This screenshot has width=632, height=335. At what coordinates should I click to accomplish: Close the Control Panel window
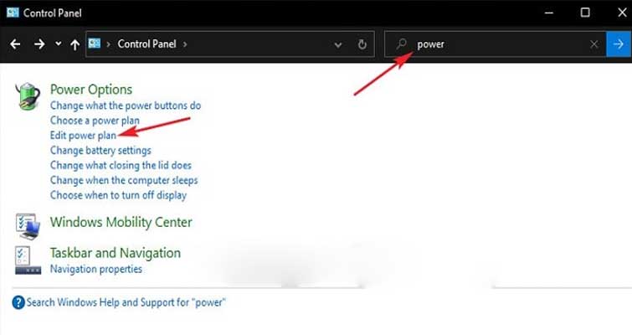[x=622, y=13]
